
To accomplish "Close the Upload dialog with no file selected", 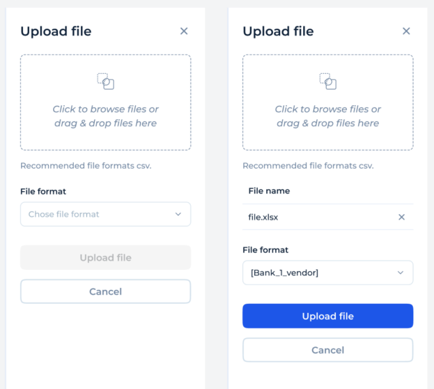I will click(184, 31).
